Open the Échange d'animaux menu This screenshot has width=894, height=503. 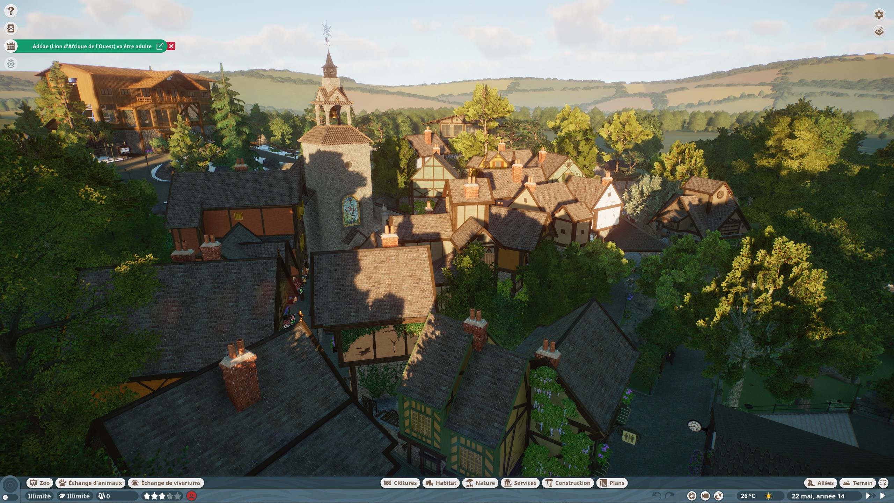90,483
